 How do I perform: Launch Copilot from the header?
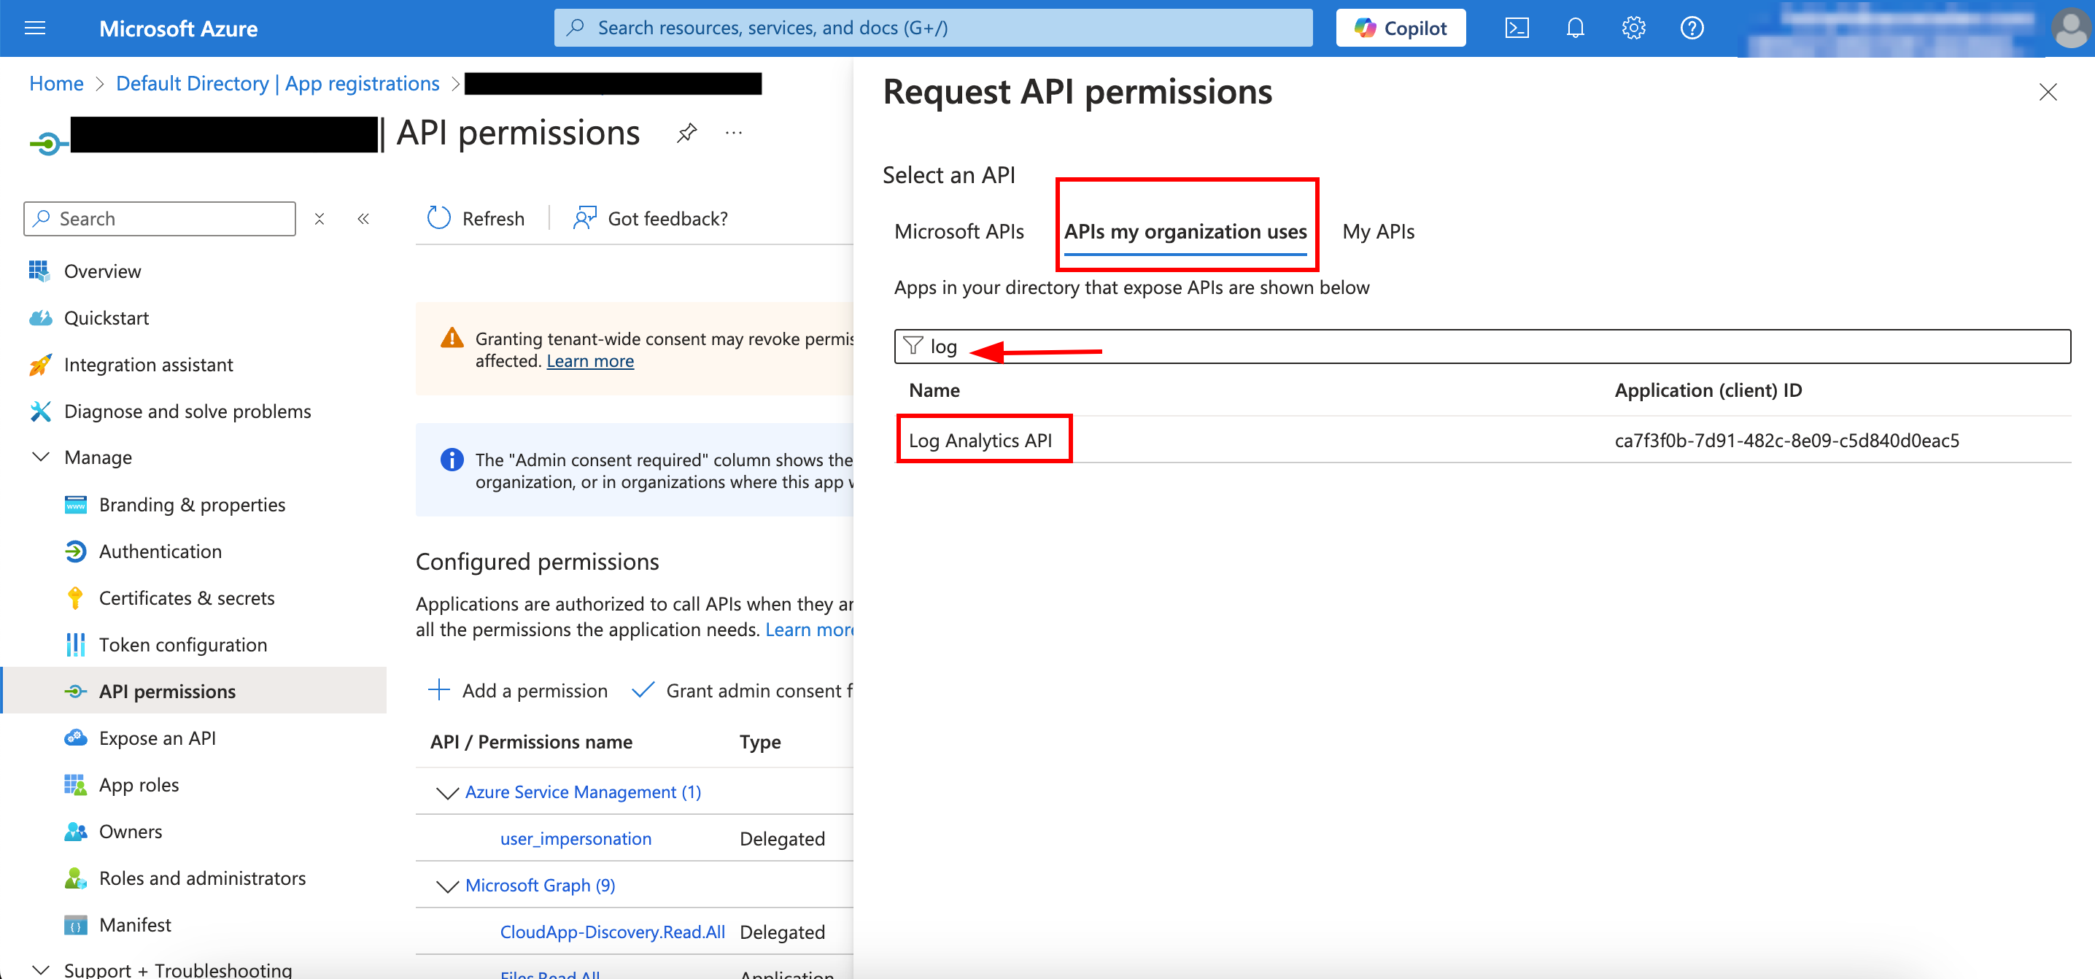(1401, 28)
